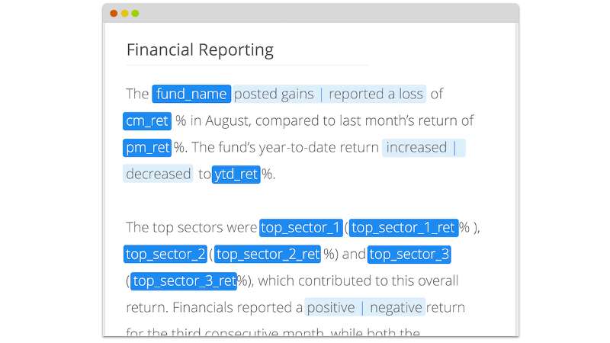Click the red close window button
Screen dimensions: 610x343
pos(114,14)
